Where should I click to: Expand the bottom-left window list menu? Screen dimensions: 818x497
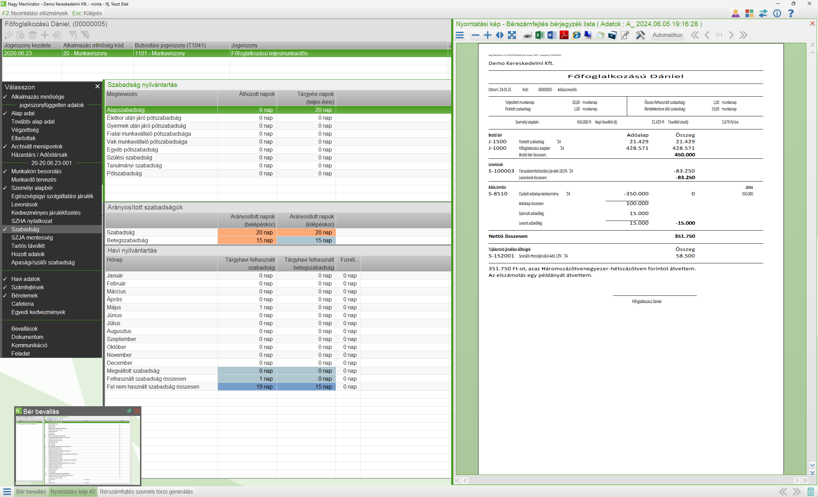tap(7, 491)
